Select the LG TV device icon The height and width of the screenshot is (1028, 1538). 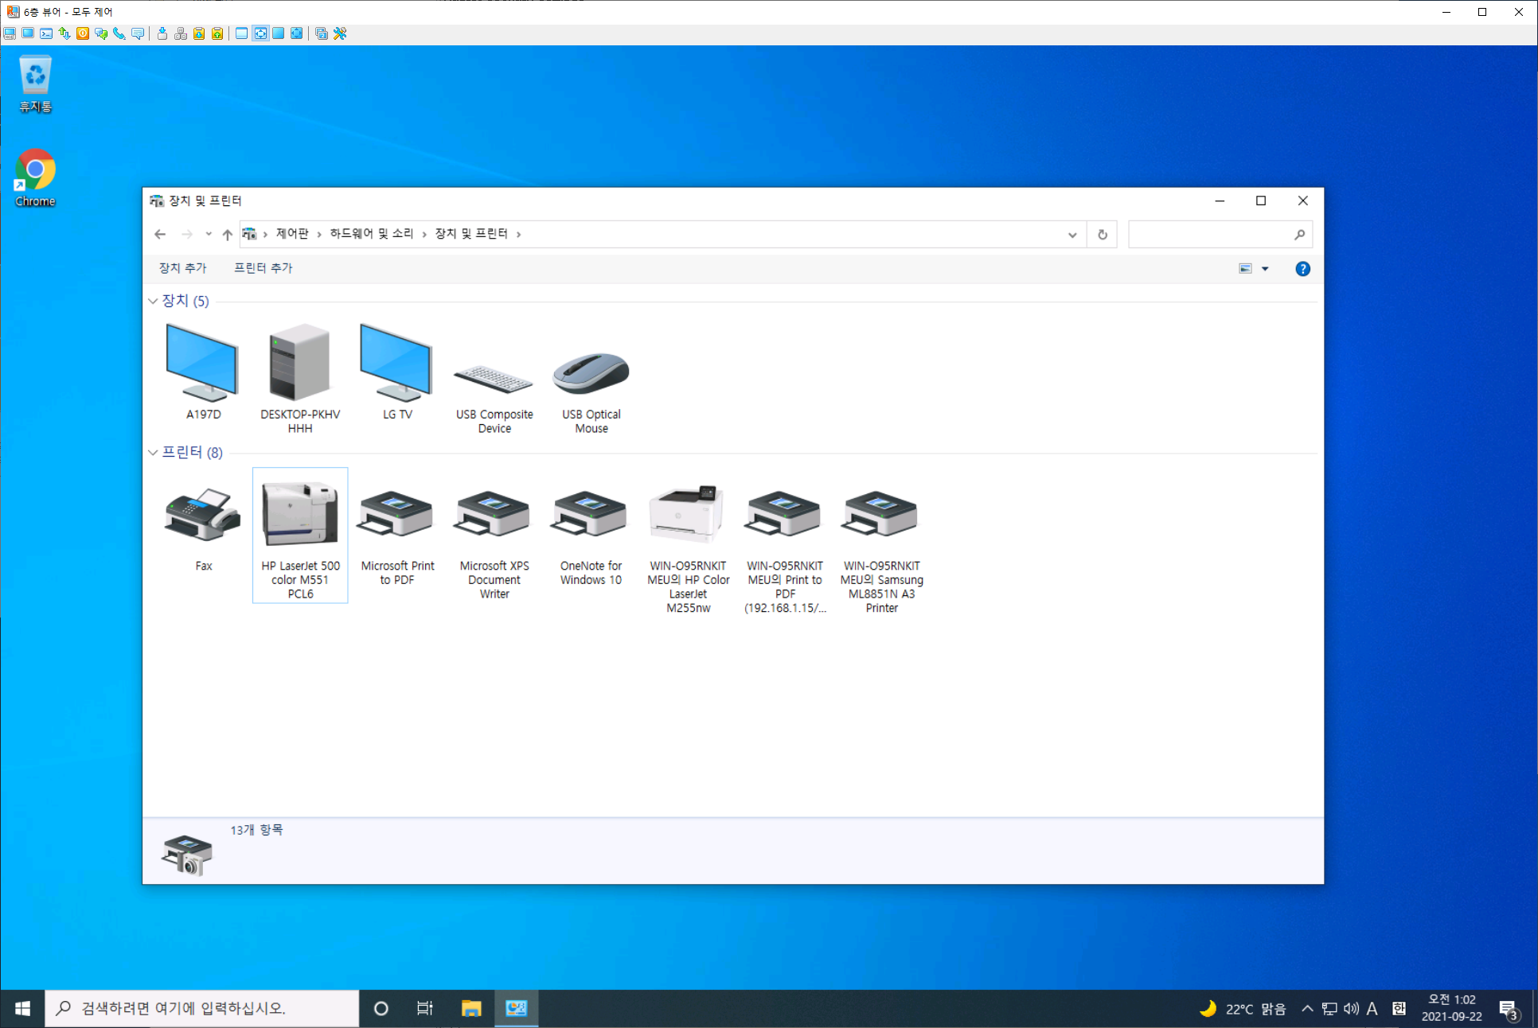click(396, 364)
